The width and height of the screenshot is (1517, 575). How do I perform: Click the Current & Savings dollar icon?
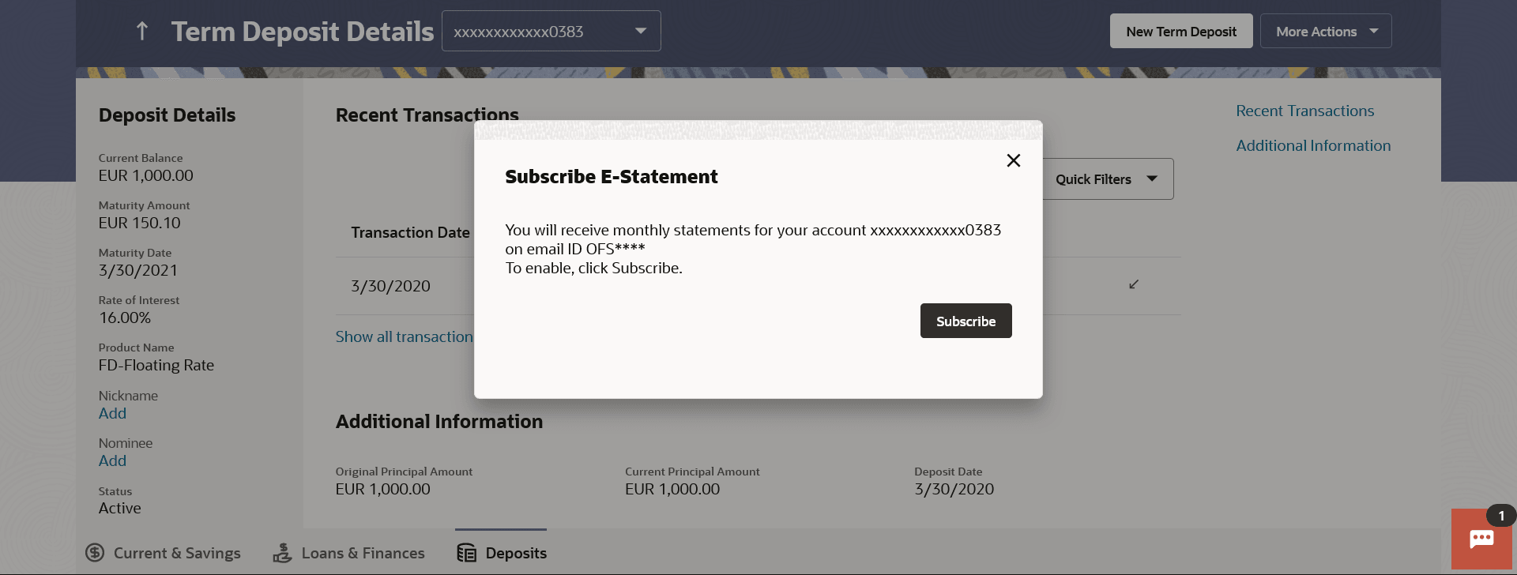tap(95, 553)
